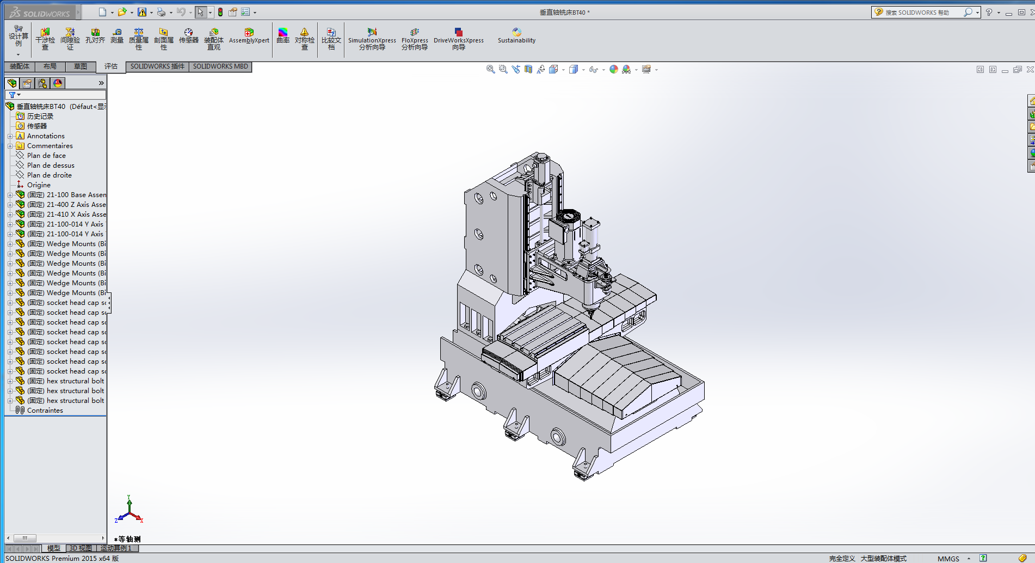Open the PropertyManager tab icon
Image resolution: width=1035 pixels, height=563 pixels.
click(x=27, y=83)
